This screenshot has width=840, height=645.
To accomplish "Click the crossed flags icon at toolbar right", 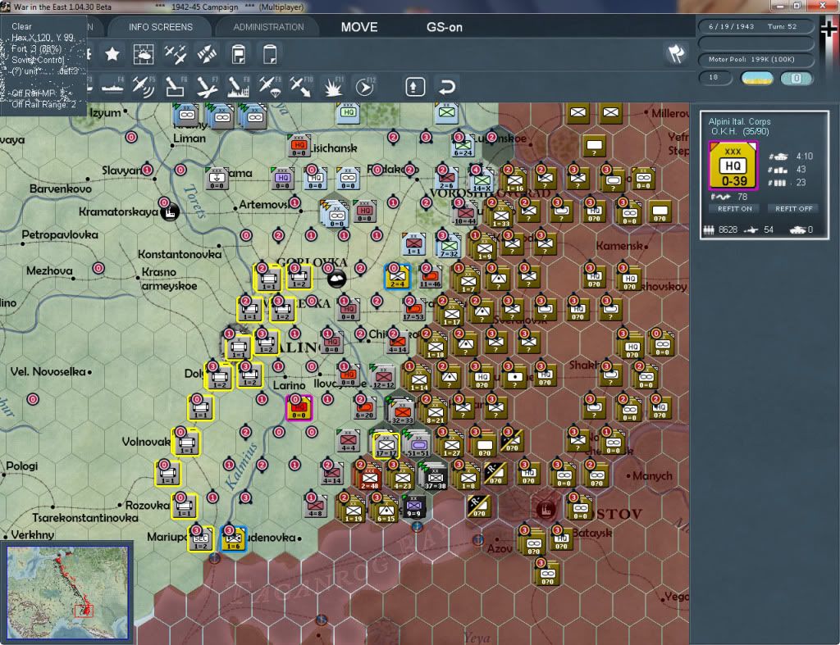I will coord(676,53).
